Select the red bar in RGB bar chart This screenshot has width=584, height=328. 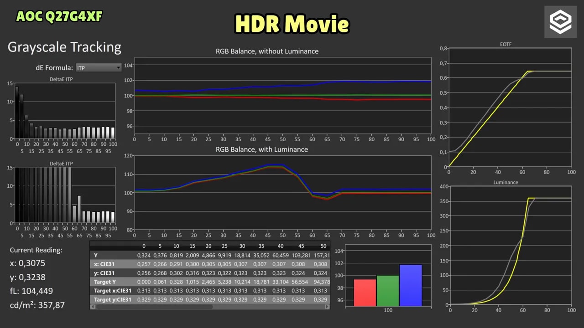(x=365, y=292)
